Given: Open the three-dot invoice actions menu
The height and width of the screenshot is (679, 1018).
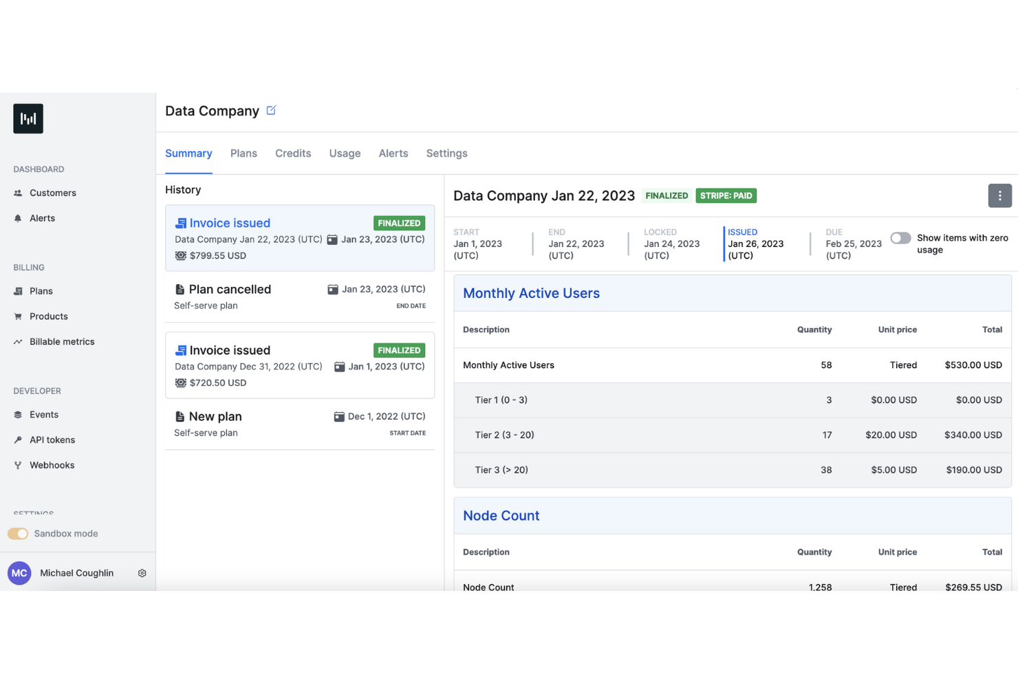Looking at the screenshot, I should (x=999, y=195).
